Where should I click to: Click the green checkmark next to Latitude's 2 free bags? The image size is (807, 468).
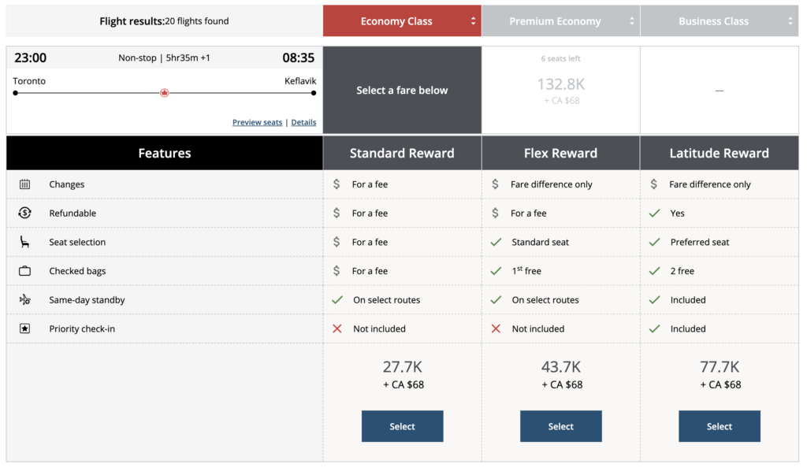pyautogui.click(x=653, y=271)
